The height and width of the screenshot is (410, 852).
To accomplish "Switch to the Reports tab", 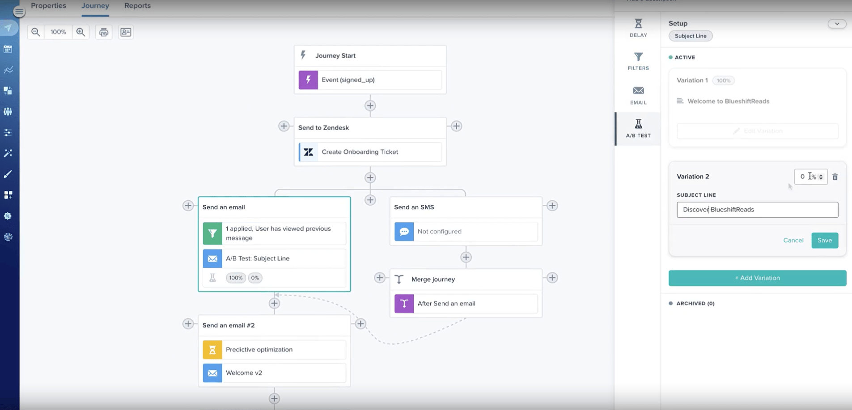I will coord(137,6).
